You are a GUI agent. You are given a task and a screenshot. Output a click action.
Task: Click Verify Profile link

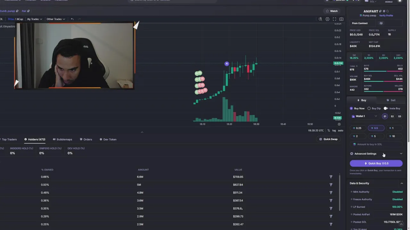click(386, 16)
